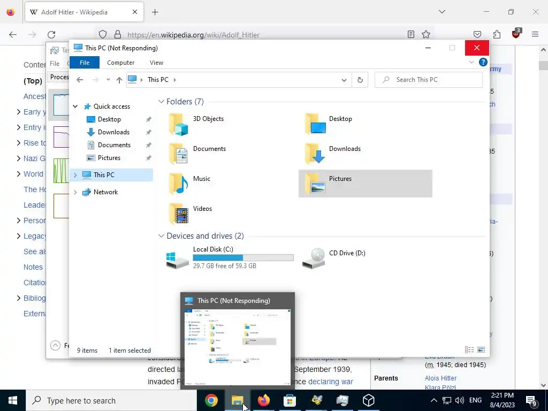
Task: Select Documents under Quick access
Action: [114, 145]
